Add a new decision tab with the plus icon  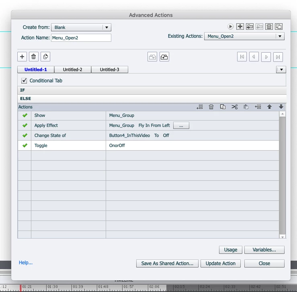click(x=22, y=57)
